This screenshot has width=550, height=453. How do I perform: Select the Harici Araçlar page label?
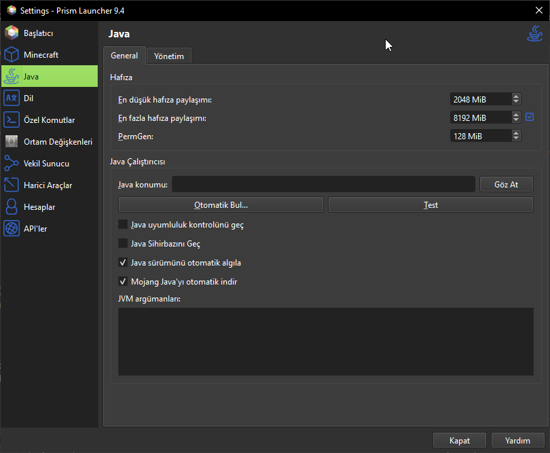pyautogui.click(x=48, y=185)
